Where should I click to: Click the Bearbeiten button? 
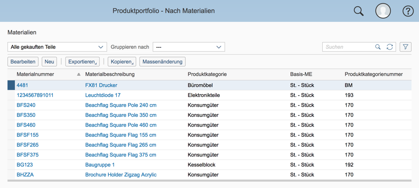point(23,62)
